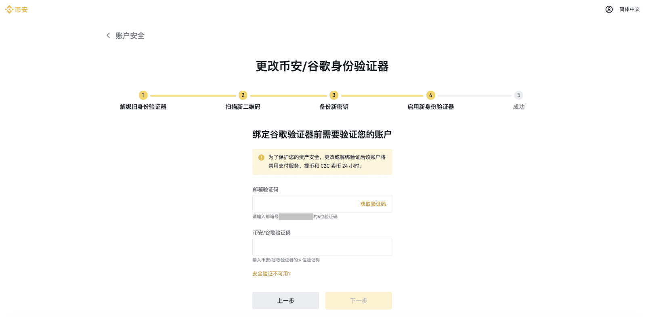Select step 5 circle 成功
Image resolution: width=646 pixels, height=317 pixels.
click(x=519, y=95)
